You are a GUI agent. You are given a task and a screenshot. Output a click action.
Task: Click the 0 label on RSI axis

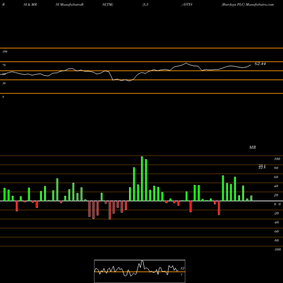[3, 97]
